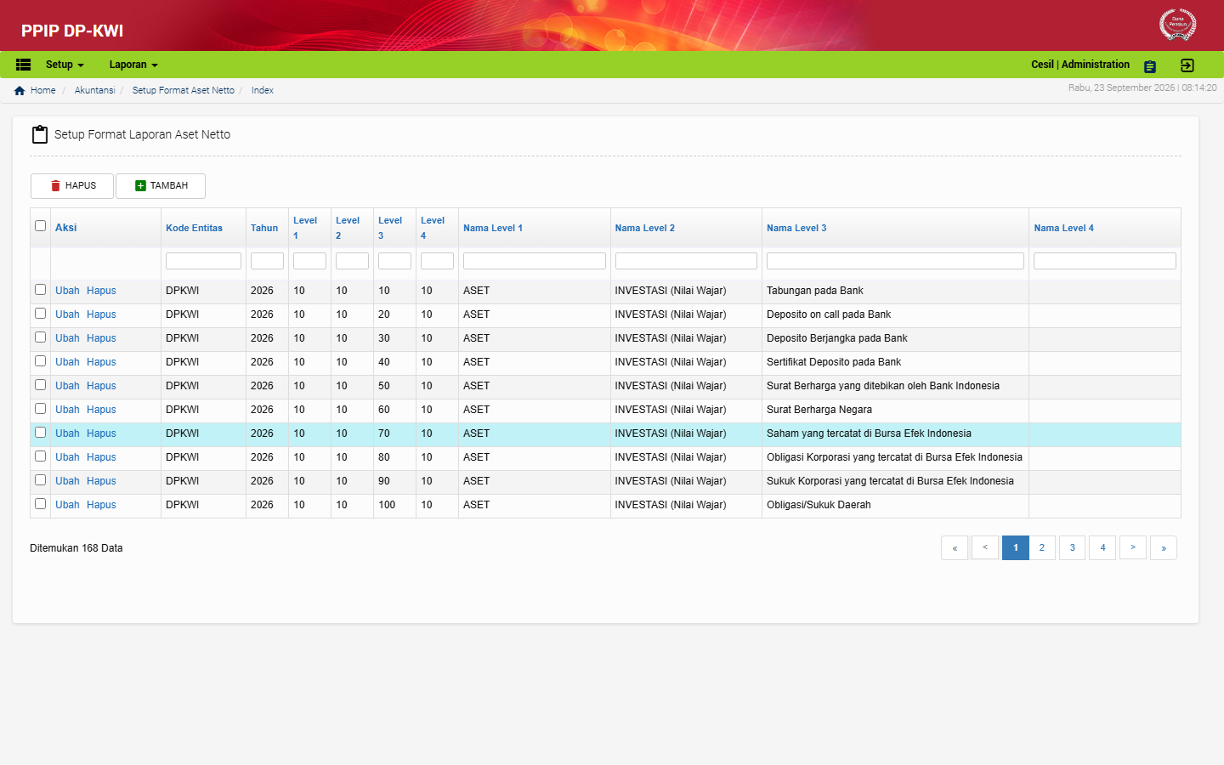Sort by Nama Level 3 column header

click(796, 228)
